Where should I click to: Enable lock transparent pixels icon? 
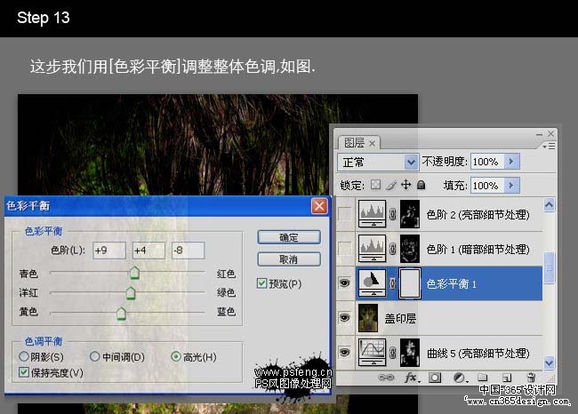[375, 185]
